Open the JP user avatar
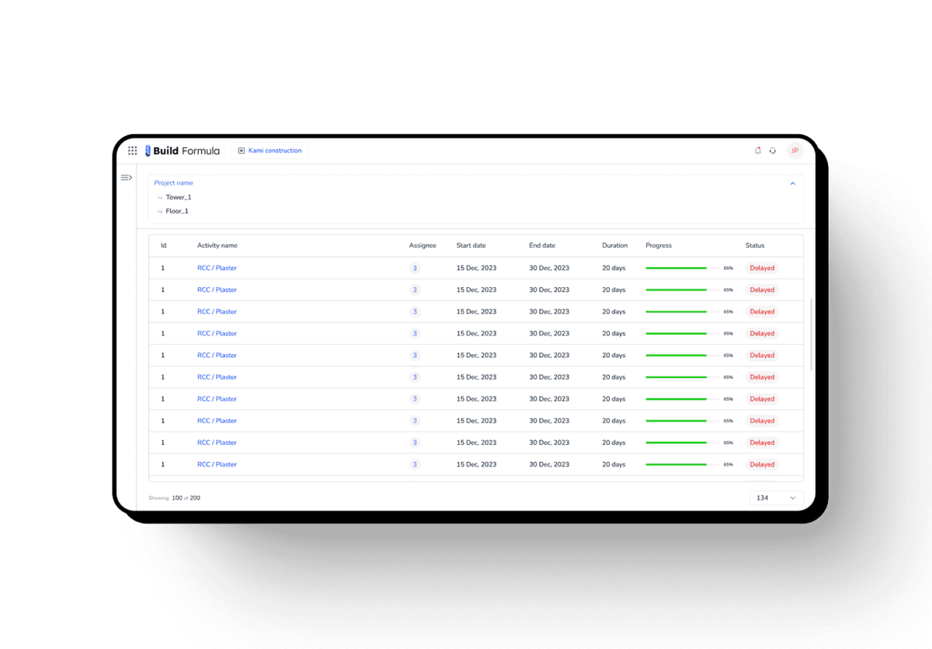Viewport: 932px width, 649px height. (795, 151)
